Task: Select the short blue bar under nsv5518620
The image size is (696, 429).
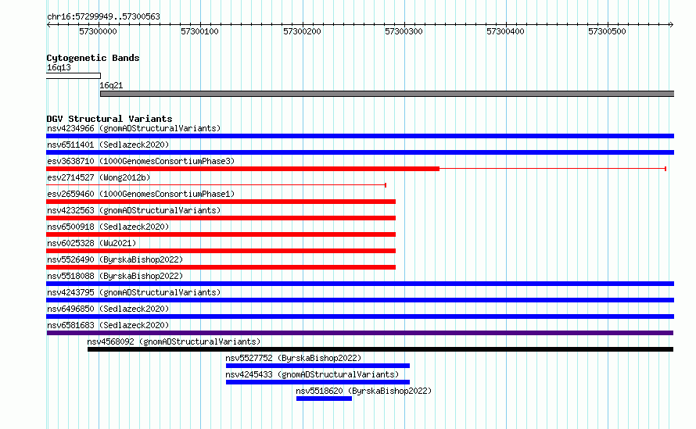Action: pyautogui.click(x=324, y=399)
